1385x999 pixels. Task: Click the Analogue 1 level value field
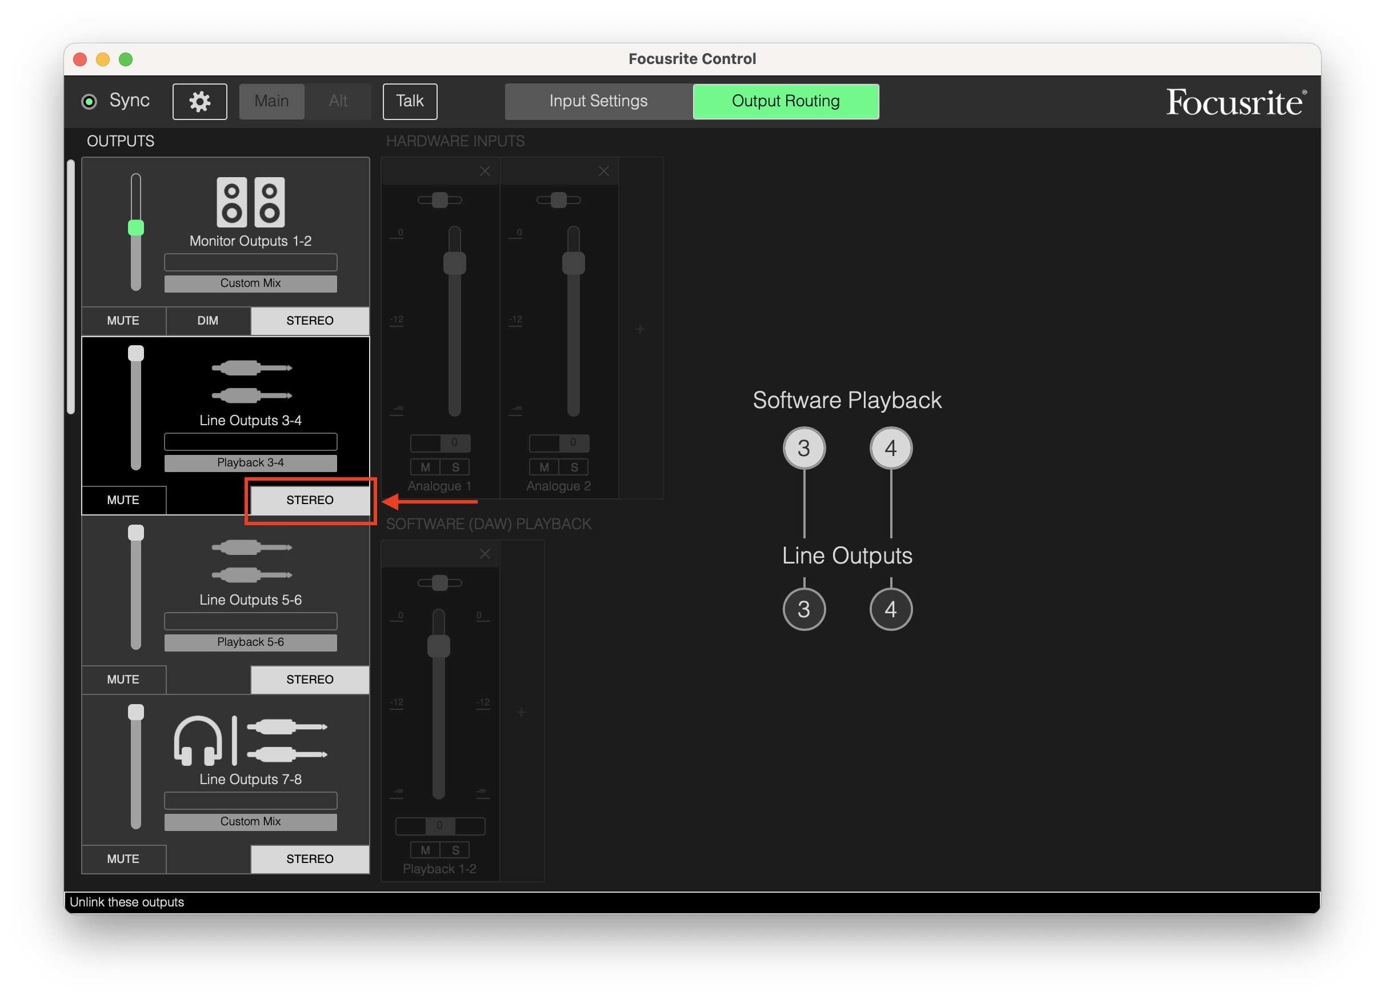[441, 443]
